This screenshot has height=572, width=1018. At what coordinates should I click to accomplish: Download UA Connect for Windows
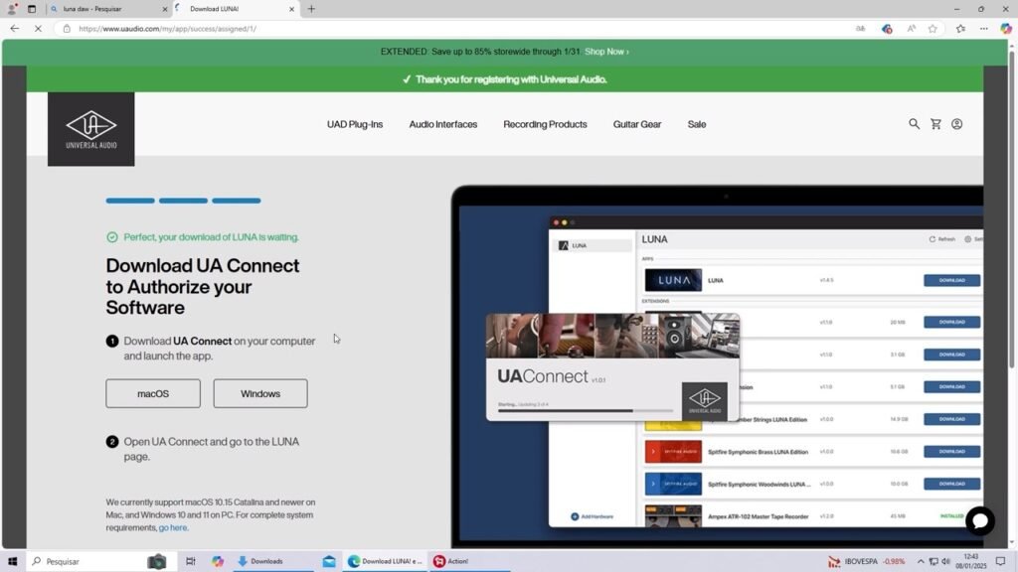(260, 393)
